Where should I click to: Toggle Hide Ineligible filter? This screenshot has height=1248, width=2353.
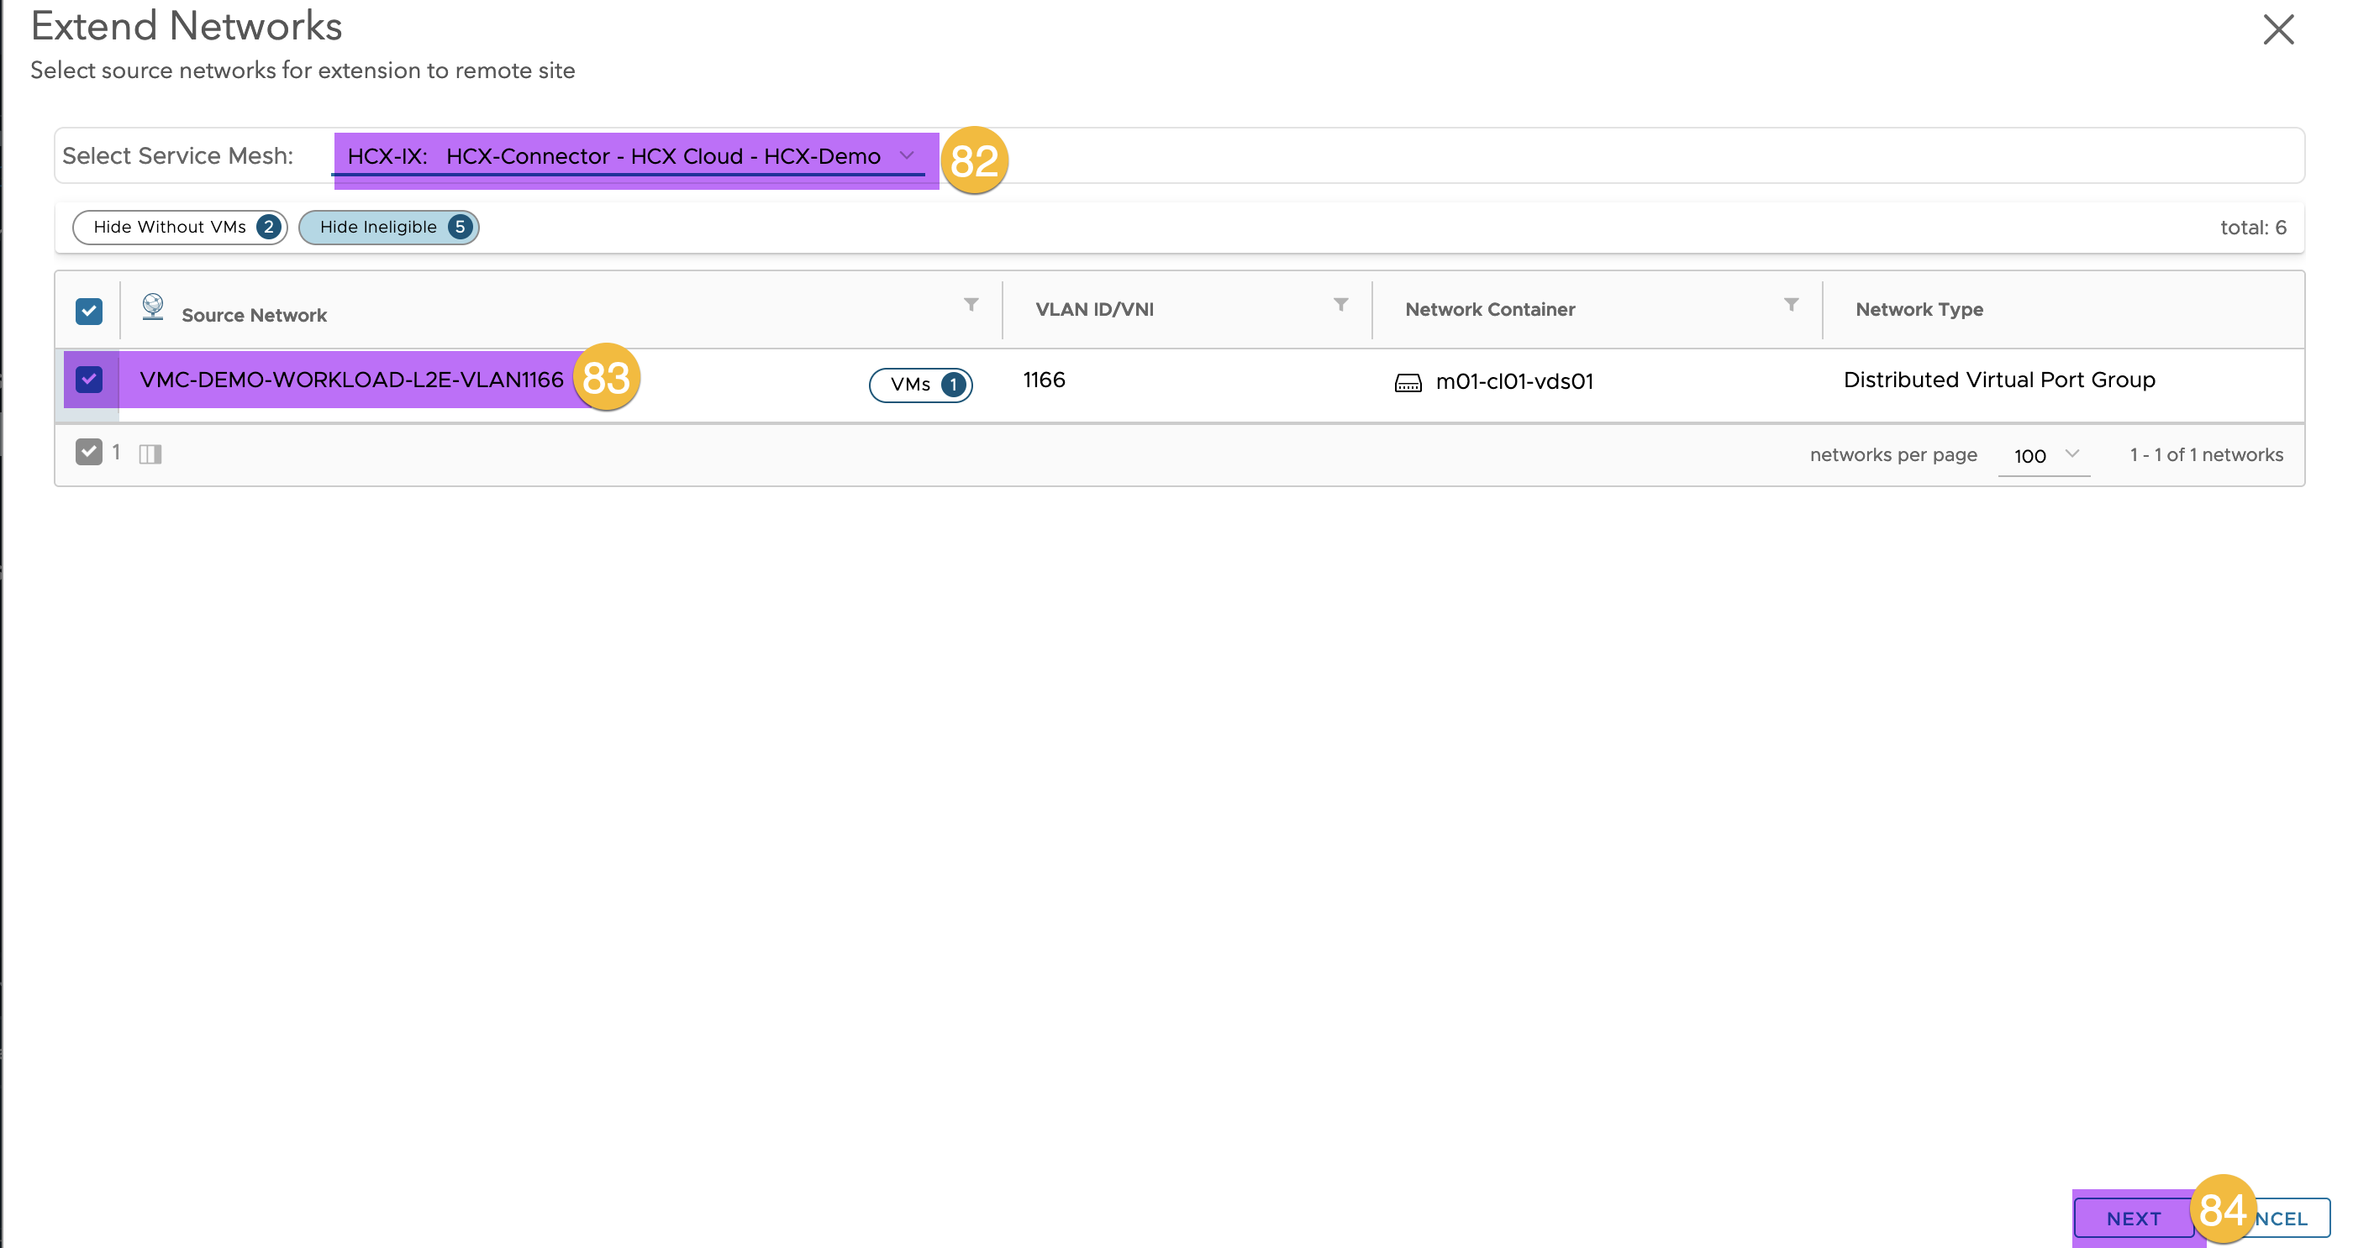pos(389,227)
